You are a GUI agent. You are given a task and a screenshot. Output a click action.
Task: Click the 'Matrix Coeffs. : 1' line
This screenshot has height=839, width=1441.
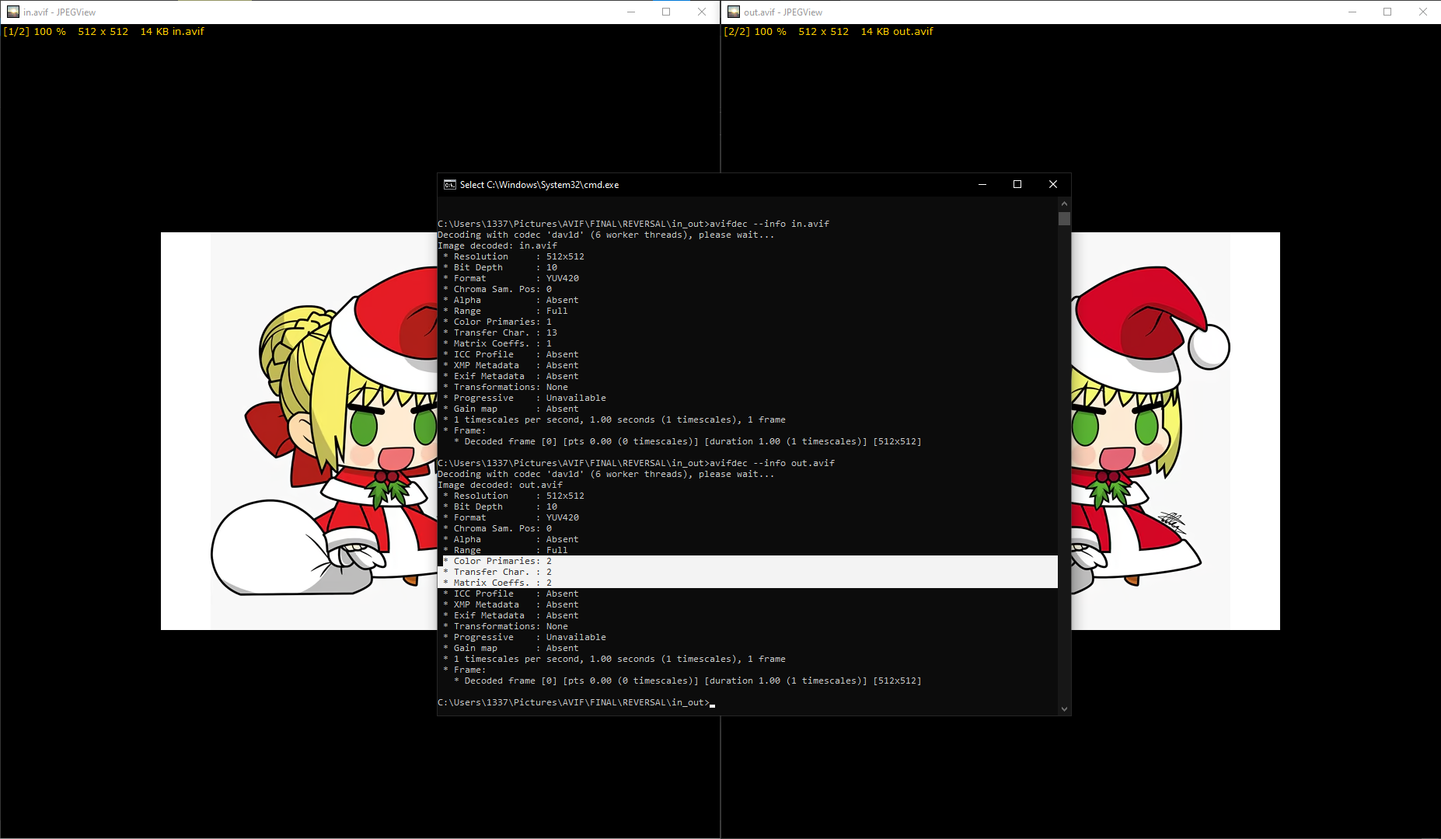pos(497,343)
